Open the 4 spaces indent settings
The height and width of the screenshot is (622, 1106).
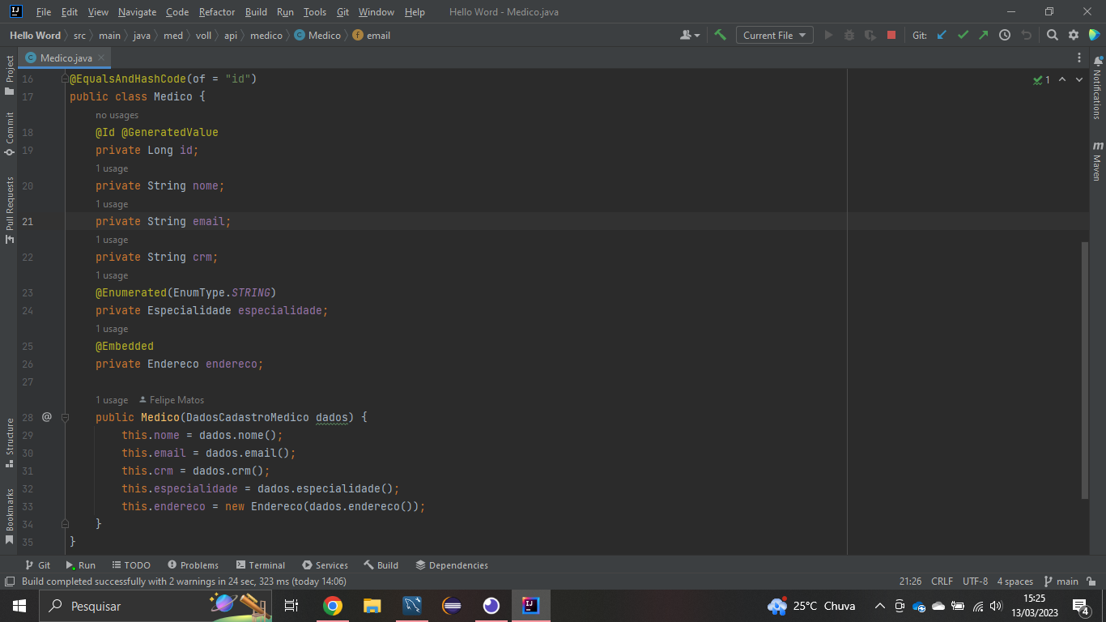(x=1015, y=582)
